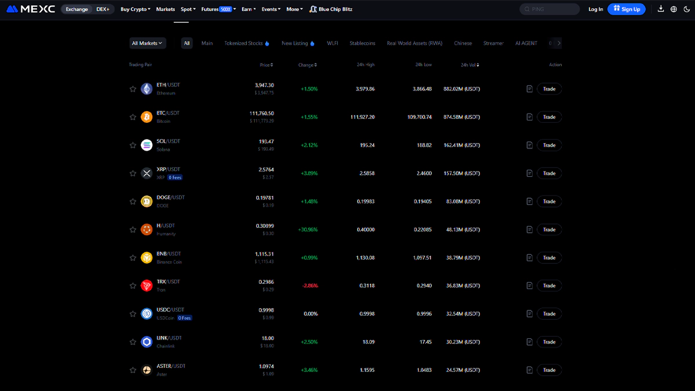
Task: Switch to DEX+ mode
Action: [103, 9]
